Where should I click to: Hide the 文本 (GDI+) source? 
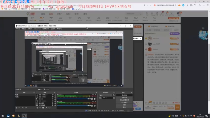(52, 97)
